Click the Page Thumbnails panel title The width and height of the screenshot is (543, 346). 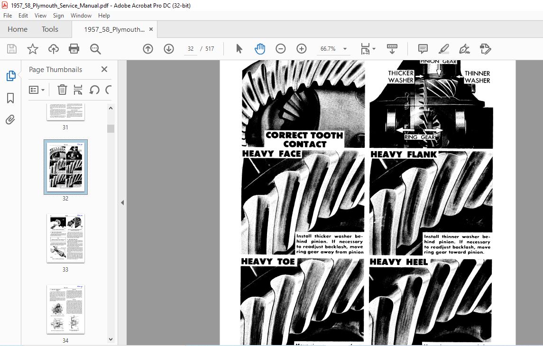[55, 70]
